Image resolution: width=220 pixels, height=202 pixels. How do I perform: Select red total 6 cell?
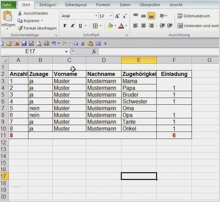click(174, 136)
